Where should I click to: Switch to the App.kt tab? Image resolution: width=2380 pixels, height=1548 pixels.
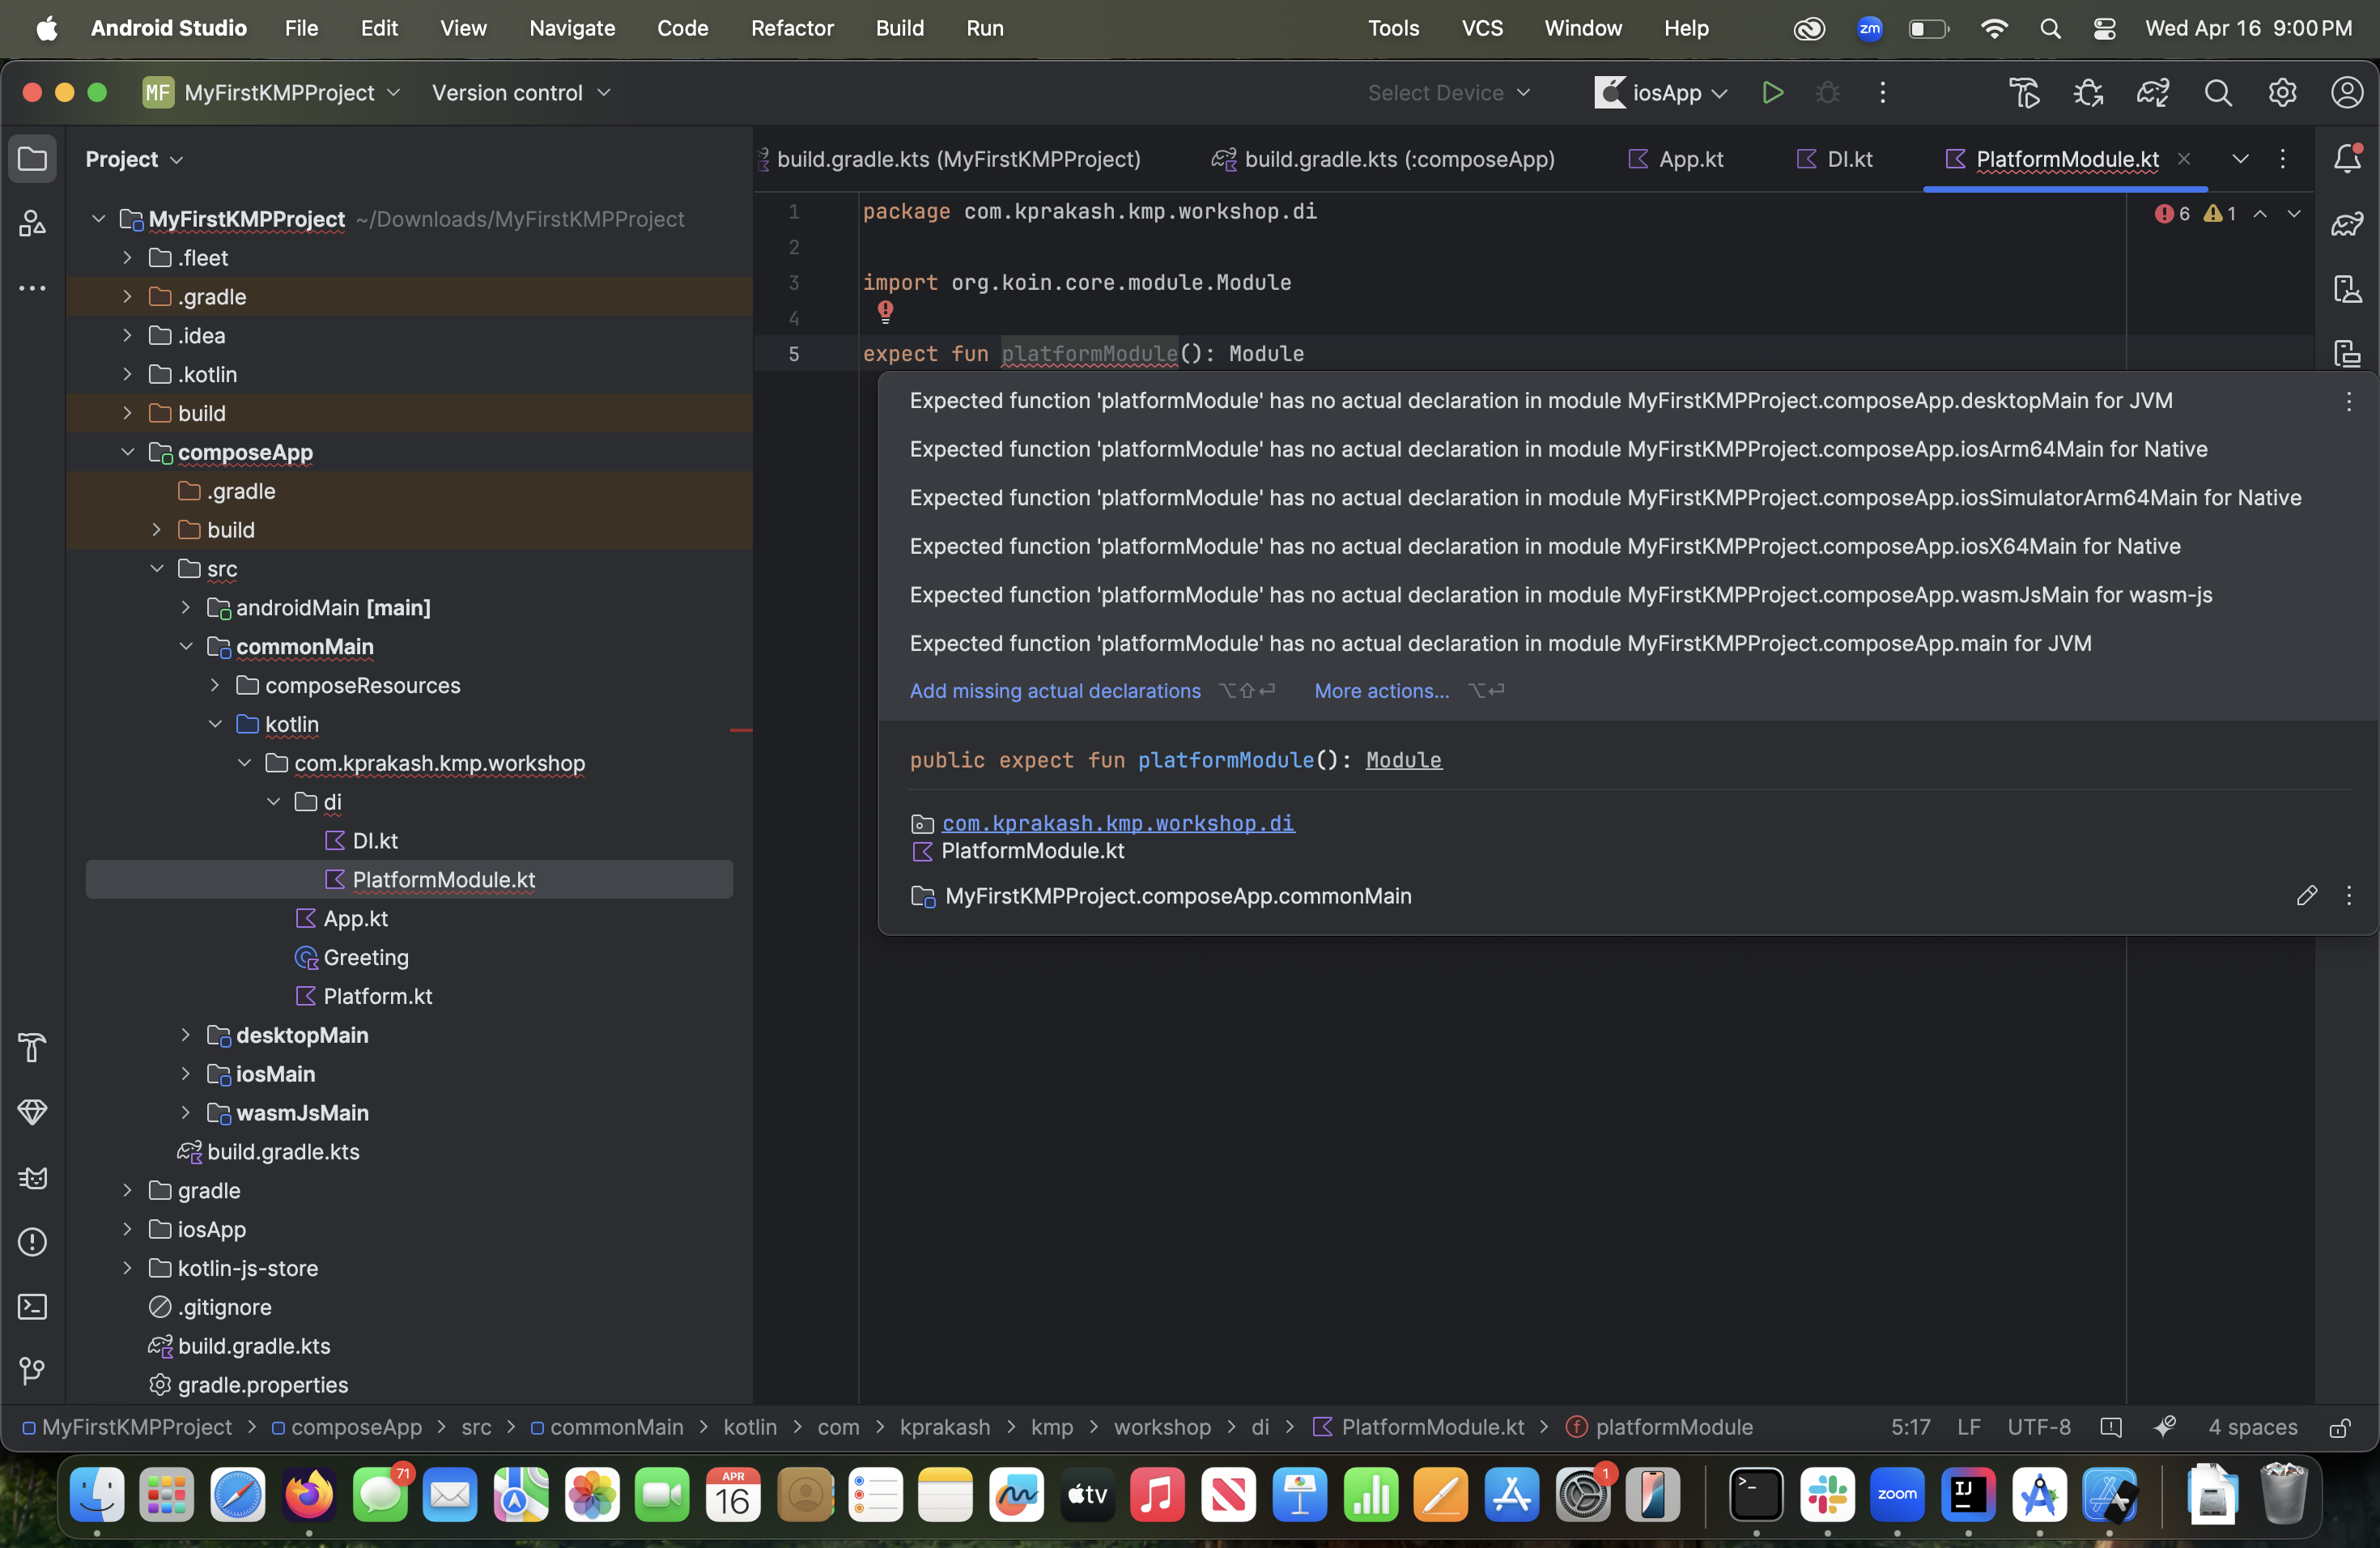(x=1676, y=159)
